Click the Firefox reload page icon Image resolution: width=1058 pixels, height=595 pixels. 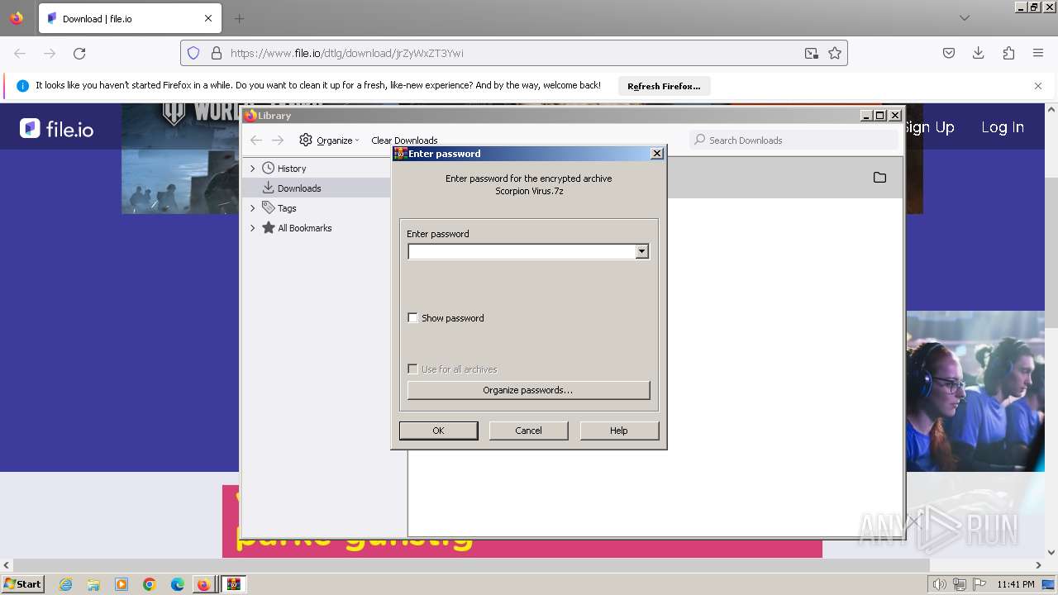[79, 53]
